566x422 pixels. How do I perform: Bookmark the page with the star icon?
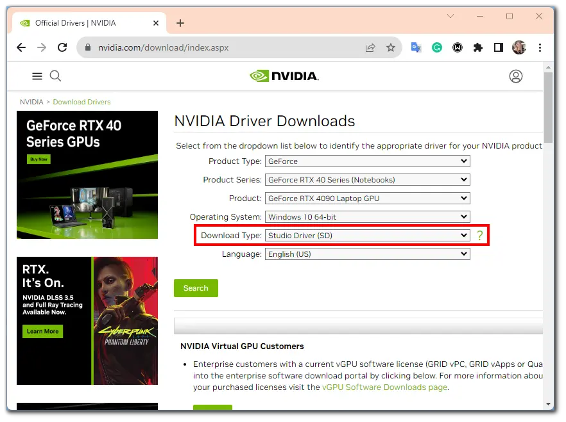[391, 47]
